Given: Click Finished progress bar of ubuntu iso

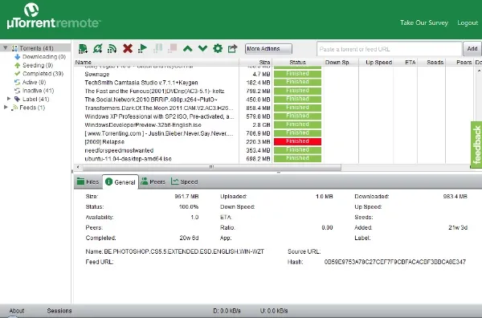Looking at the screenshot, I should pos(297,158).
